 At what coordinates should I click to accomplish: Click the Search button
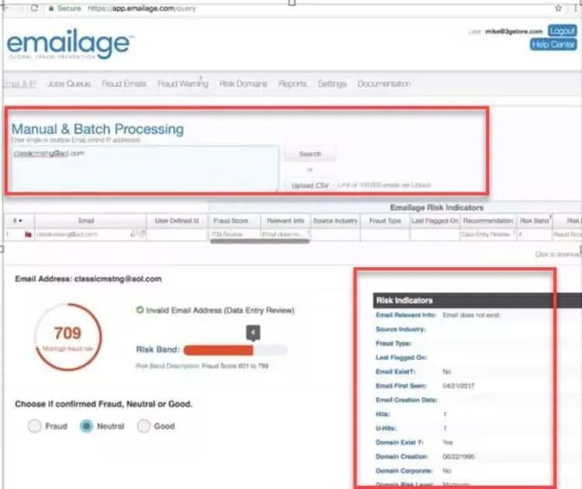click(x=310, y=154)
